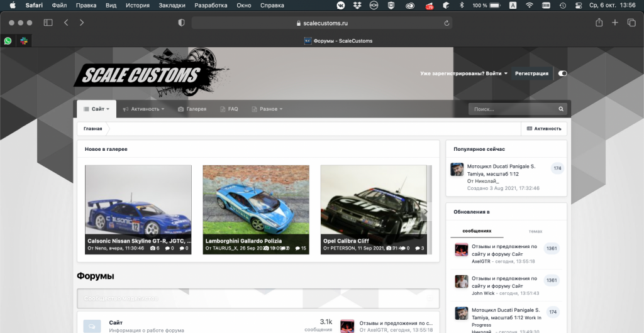Open the pinned WhatsApp tab icon
The height and width of the screenshot is (333, 644).
point(8,41)
